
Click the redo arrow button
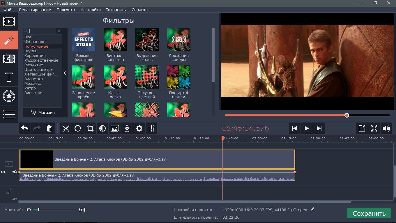pyautogui.click(x=37, y=128)
